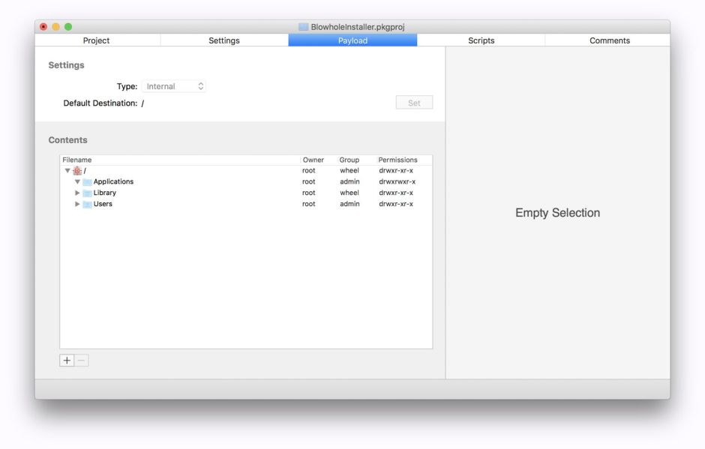The height and width of the screenshot is (449, 705).
Task: Collapse the Applications folder triangle
Action: (77, 182)
